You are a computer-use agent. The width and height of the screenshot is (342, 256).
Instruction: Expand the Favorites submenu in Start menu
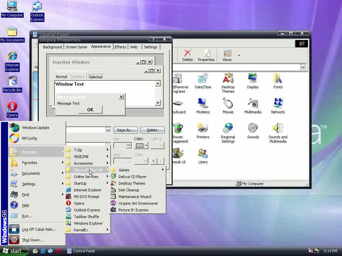pyautogui.click(x=37, y=163)
